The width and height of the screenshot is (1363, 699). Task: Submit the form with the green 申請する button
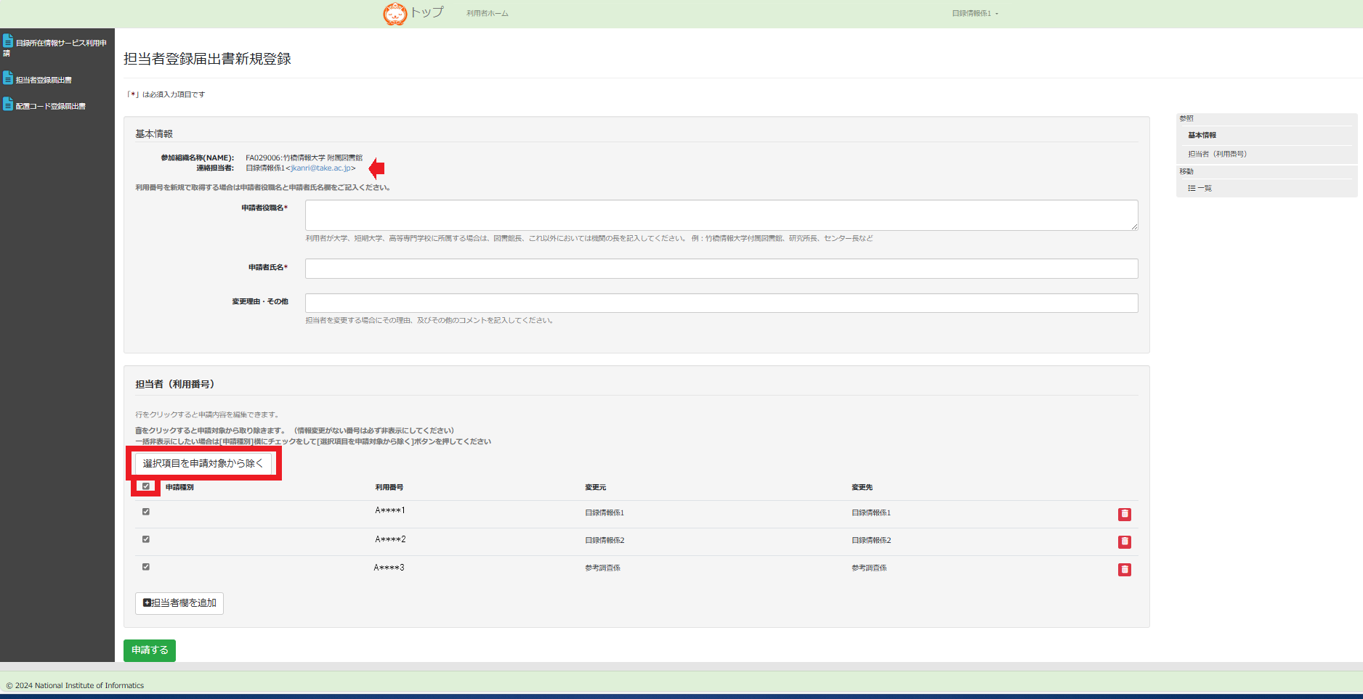coord(150,650)
